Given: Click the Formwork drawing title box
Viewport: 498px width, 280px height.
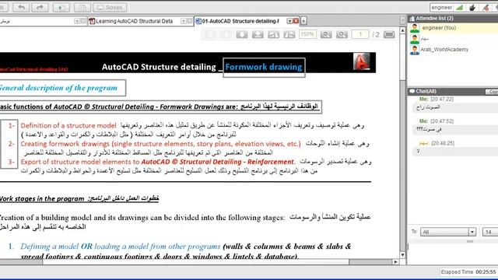Looking at the screenshot, I should [x=264, y=67].
